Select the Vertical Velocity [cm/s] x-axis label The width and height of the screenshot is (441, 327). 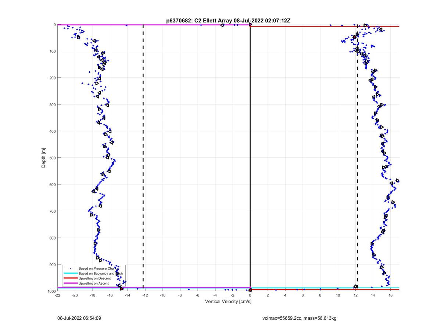point(228,301)
